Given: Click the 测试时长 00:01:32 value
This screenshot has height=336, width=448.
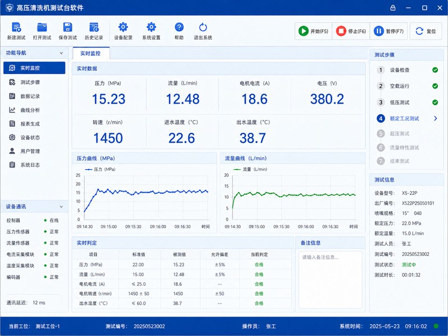Looking at the screenshot, I should tap(411, 275).
